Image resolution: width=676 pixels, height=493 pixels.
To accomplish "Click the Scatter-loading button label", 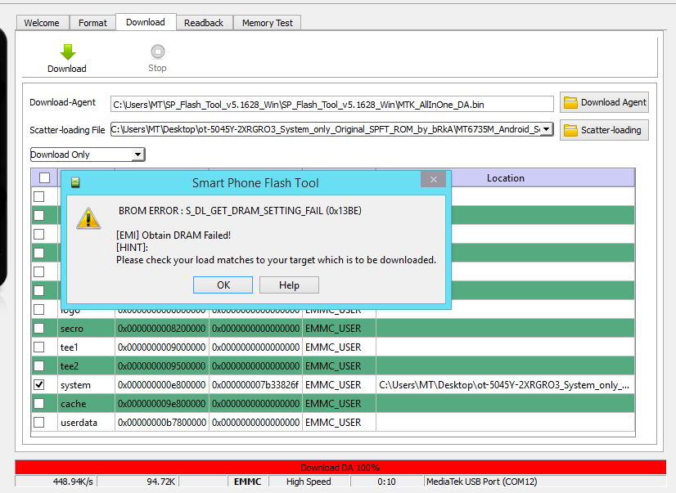I will click(x=611, y=130).
